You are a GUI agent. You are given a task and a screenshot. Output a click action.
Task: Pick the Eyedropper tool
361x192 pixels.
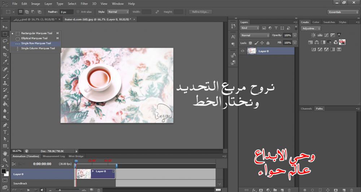click(5, 62)
